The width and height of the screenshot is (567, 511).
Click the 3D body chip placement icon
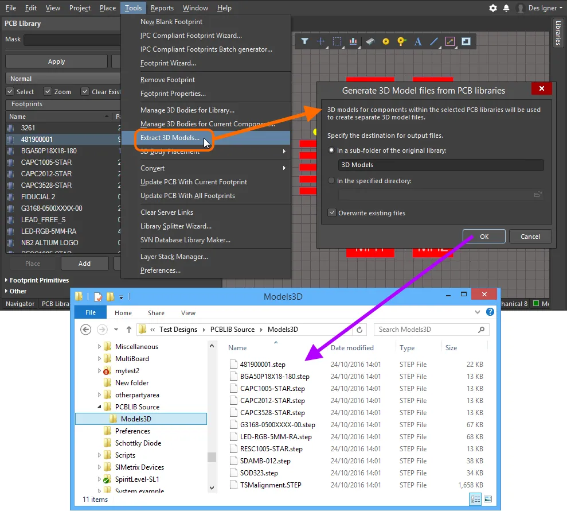(x=370, y=41)
